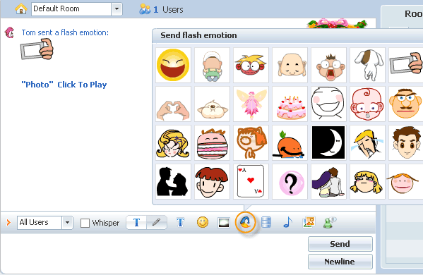Open the Users list icon

[x=145, y=9]
